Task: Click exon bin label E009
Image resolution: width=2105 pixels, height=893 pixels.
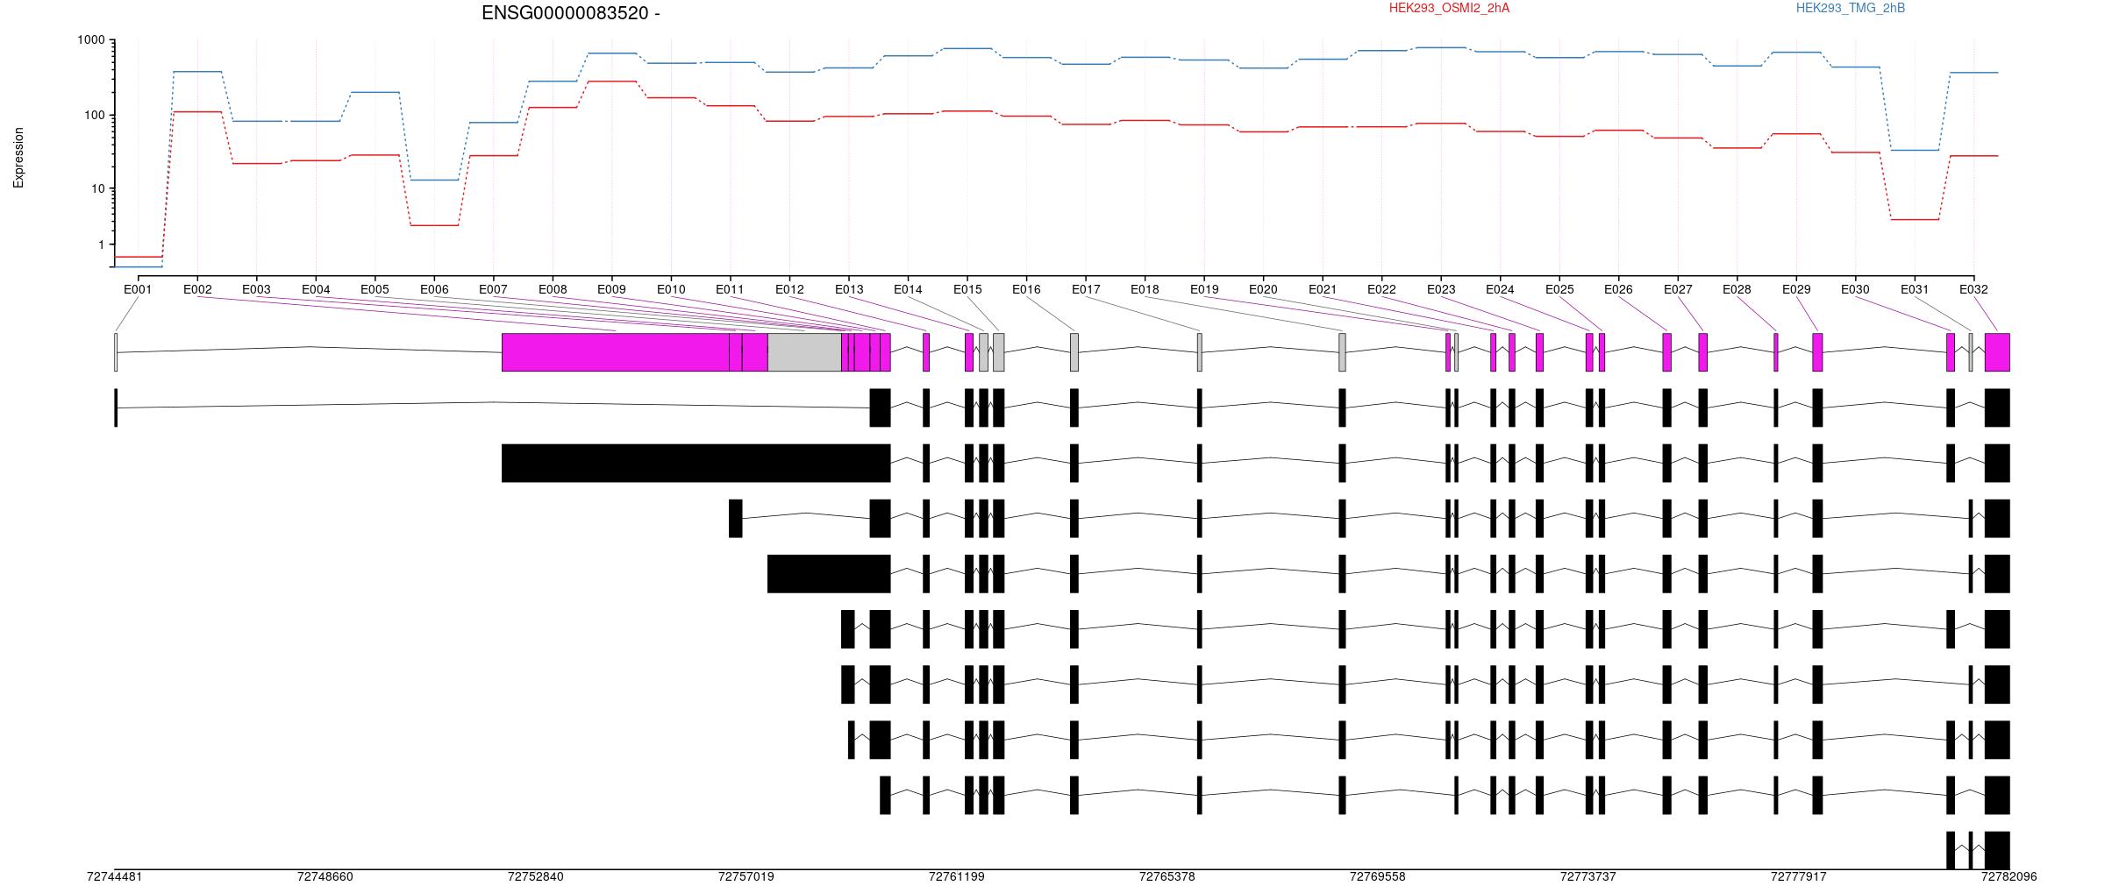Action: tap(611, 289)
